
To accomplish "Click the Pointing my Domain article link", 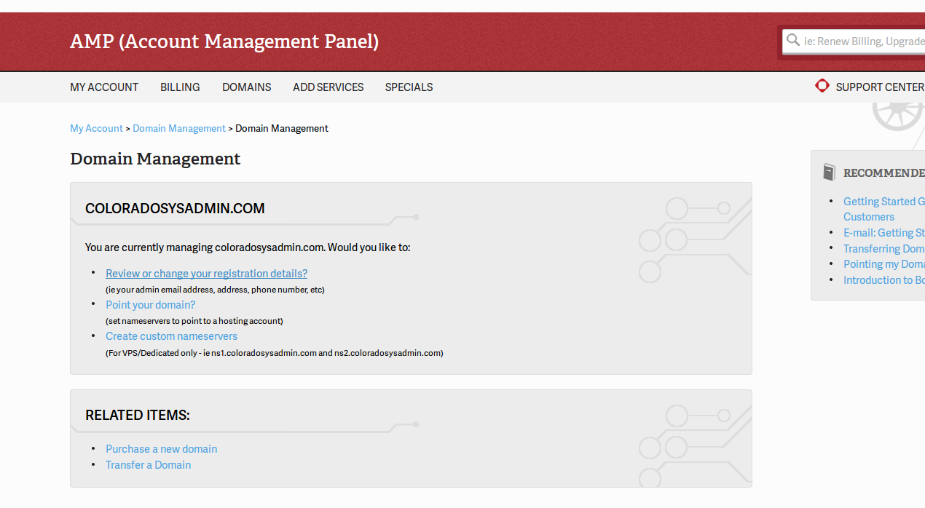I will click(883, 264).
